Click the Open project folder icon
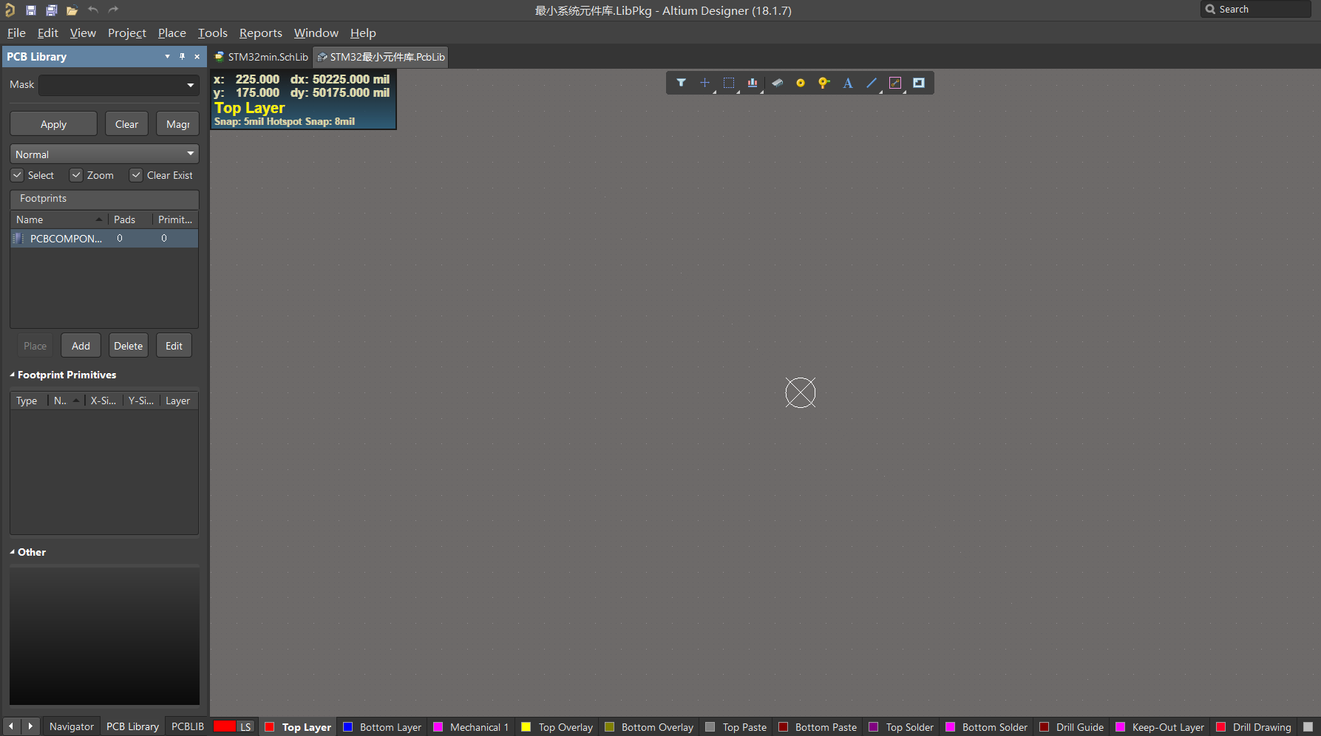 click(72, 10)
